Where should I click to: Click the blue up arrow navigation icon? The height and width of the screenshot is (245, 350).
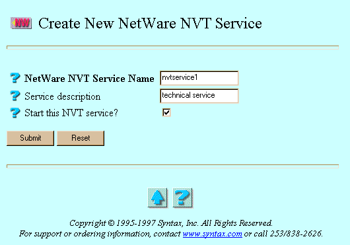(x=158, y=198)
